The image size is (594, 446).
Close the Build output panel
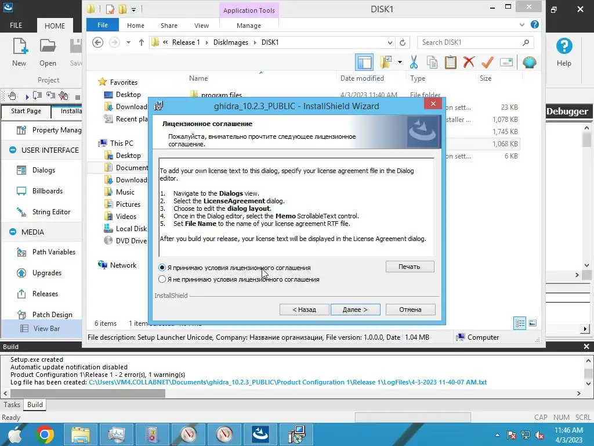click(x=586, y=346)
